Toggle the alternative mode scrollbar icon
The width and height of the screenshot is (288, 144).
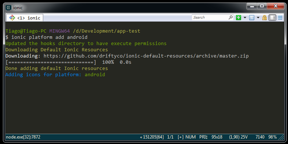click(272, 18)
